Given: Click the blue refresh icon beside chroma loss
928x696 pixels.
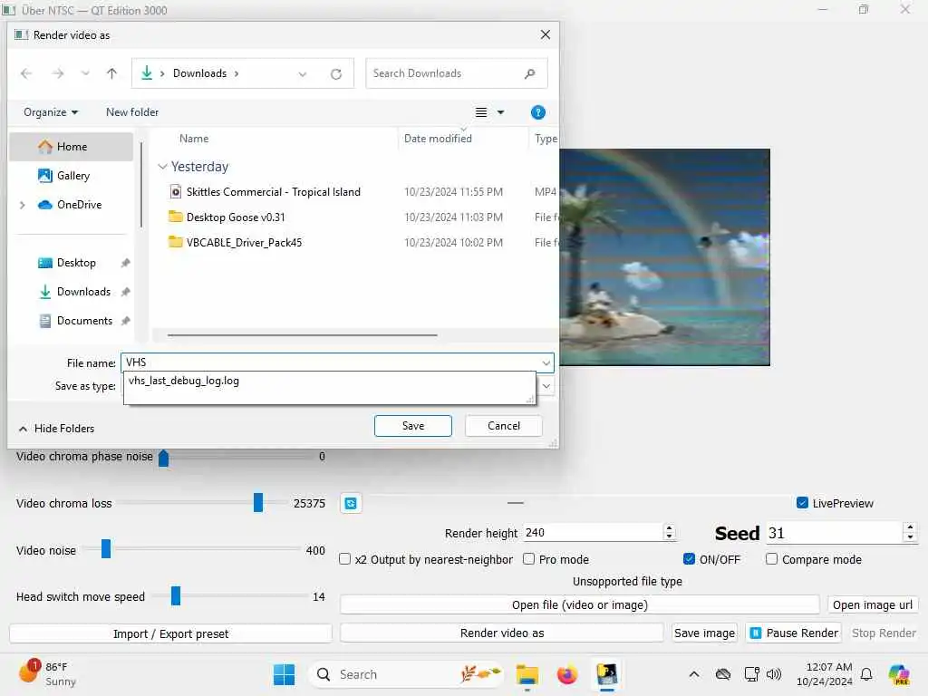Looking at the screenshot, I should 351,504.
